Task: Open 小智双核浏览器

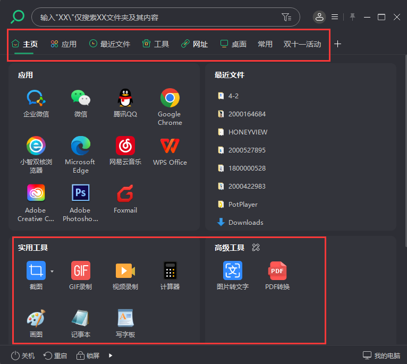Action: (36, 155)
